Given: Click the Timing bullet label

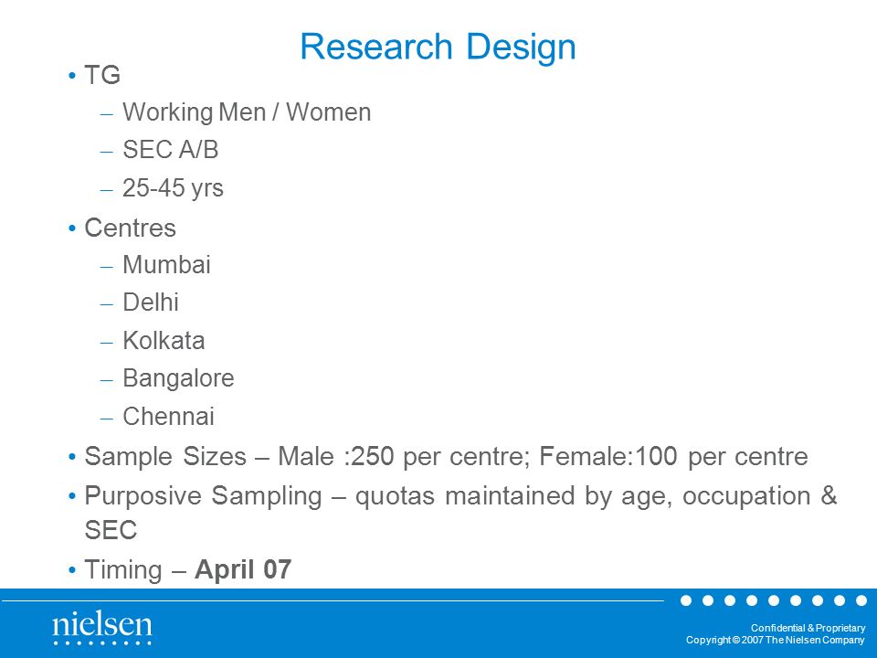Looking at the screenshot, I should [123, 569].
